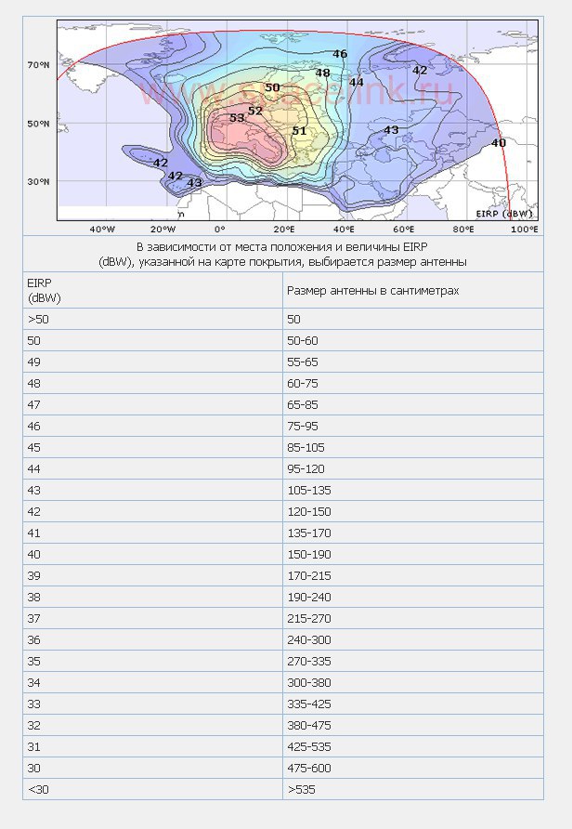This screenshot has height=829, width=572.
Task: Click the '50-60' antenna size cell
Action: [413, 340]
